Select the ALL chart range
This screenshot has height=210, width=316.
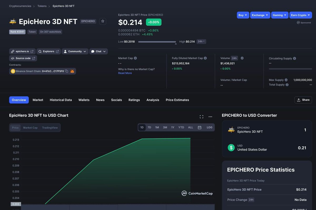[191, 127]
